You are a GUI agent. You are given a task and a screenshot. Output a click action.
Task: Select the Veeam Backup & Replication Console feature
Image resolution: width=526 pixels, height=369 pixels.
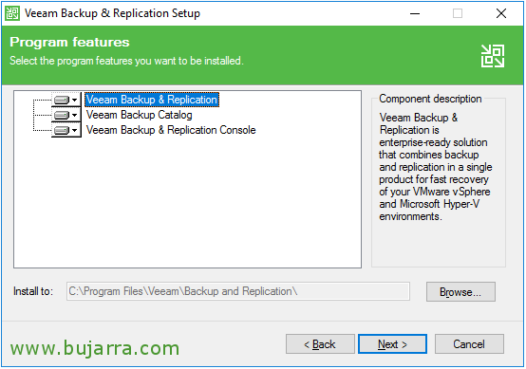[171, 130]
